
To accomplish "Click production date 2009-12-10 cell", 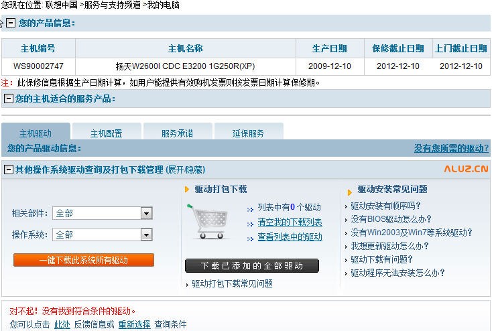I will pos(330,66).
